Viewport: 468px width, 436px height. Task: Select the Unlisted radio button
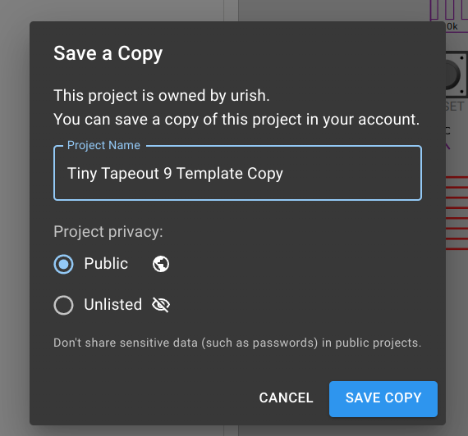(63, 305)
